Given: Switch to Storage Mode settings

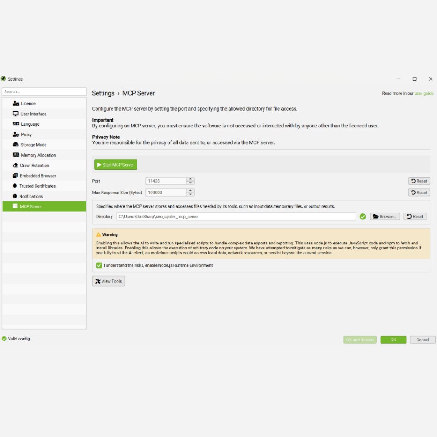Looking at the screenshot, I should [x=44, y=144].
